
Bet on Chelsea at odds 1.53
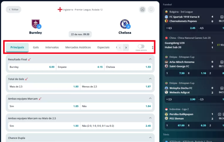pos(128,67)
